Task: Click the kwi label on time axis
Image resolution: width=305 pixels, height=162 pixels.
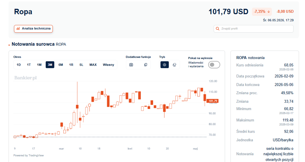Action: click(x=130, y=149)
